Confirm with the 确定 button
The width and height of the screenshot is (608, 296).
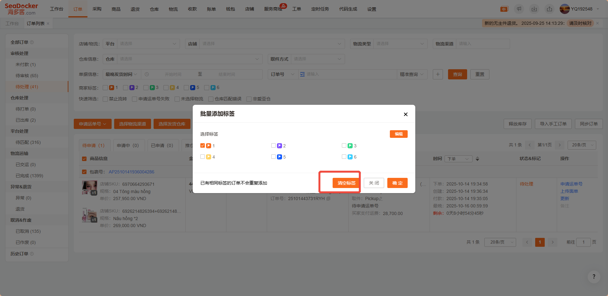[x=397, y=183]
